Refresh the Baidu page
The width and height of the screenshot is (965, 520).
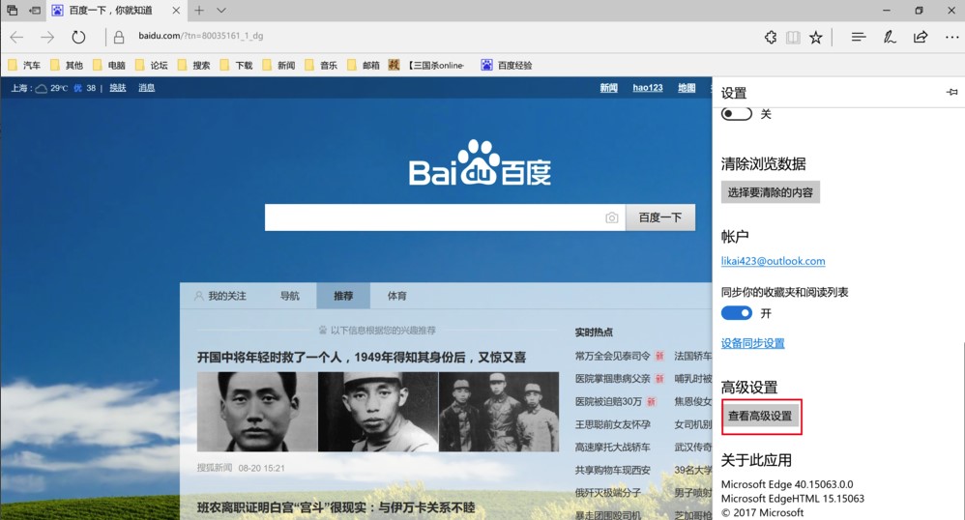[78, 38]
